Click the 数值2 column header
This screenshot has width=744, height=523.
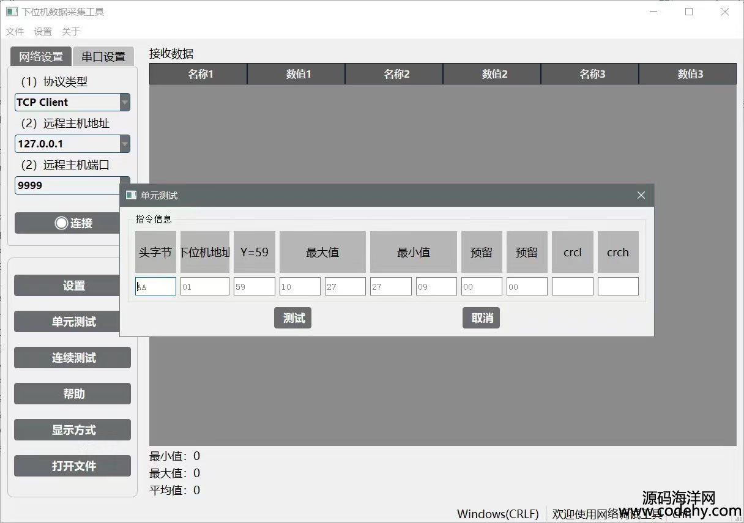[492, 74]
